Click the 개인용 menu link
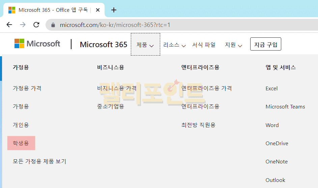 coord(21,125)
